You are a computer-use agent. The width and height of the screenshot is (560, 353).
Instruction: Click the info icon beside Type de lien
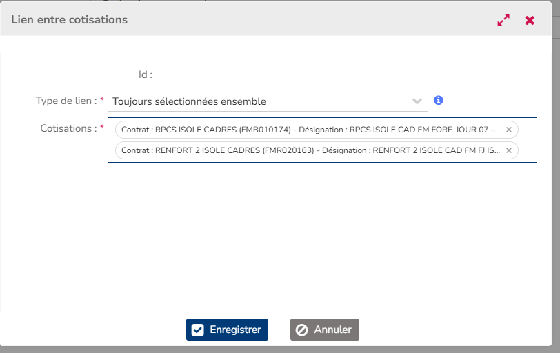(439, 101)
